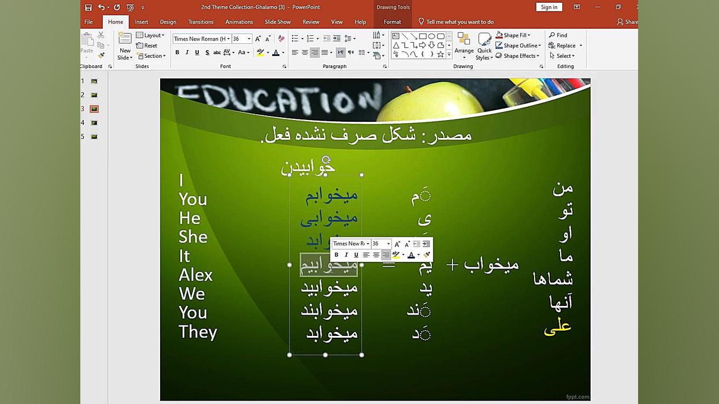Switch to the Transitions tab

[201, 22]
